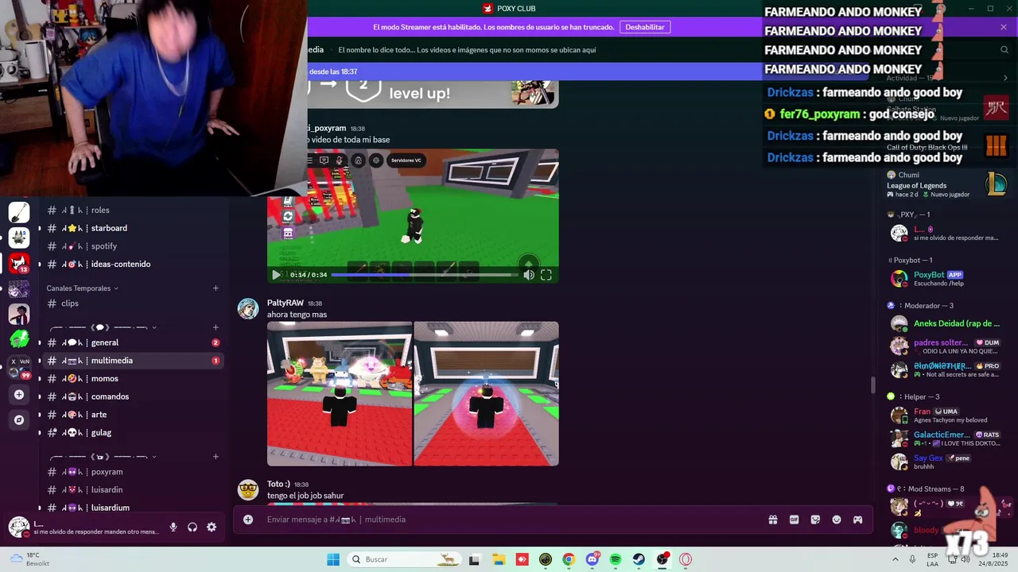Add a channel to Canales Temporales

pyautogui.click(x=216, y=288)
